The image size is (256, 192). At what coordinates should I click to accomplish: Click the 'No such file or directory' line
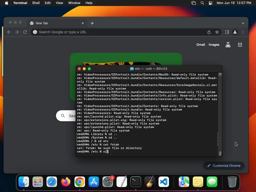[x=109, y=148]
